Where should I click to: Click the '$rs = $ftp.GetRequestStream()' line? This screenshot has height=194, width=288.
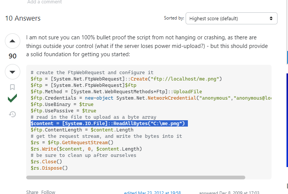click(x=72, y=142)
